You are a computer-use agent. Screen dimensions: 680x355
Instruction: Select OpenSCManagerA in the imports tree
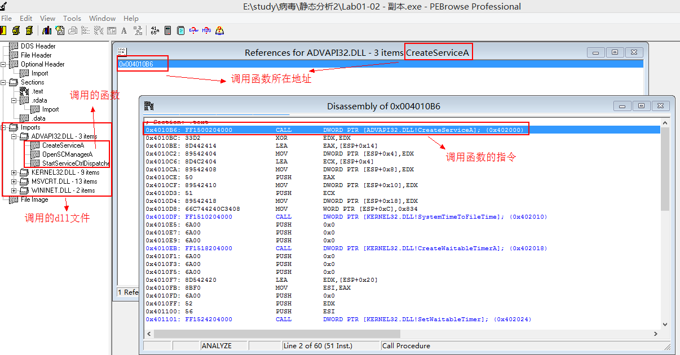(67, 154)
